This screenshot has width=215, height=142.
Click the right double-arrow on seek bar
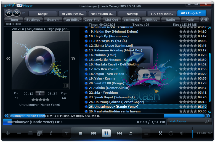[x=208, y=116]
